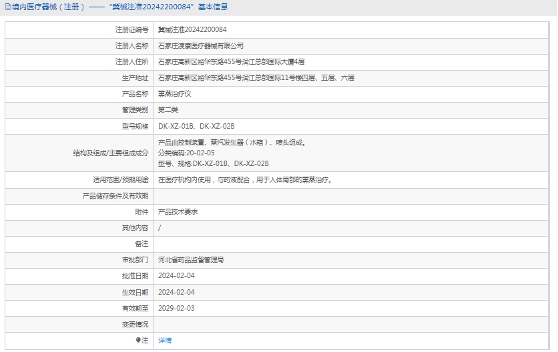Click registrant name 石家庄渡康医疗器械有限公司
Viewport: 558px width, 352px height.
click(201, 46)
